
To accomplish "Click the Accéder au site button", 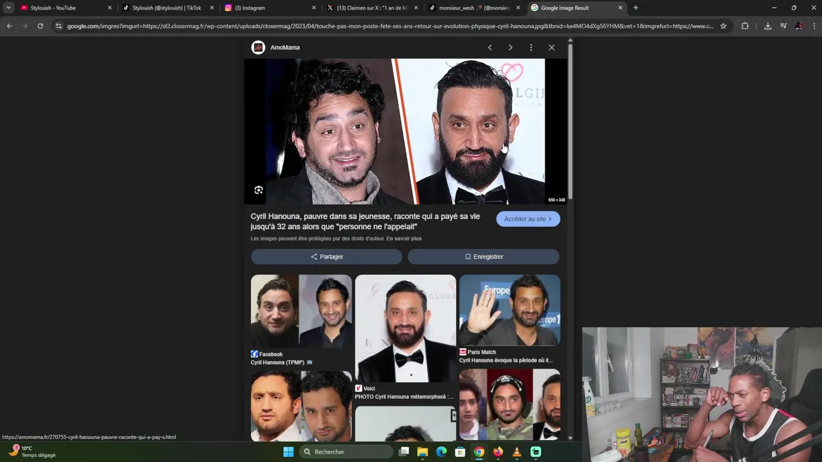I will [528, 219].
